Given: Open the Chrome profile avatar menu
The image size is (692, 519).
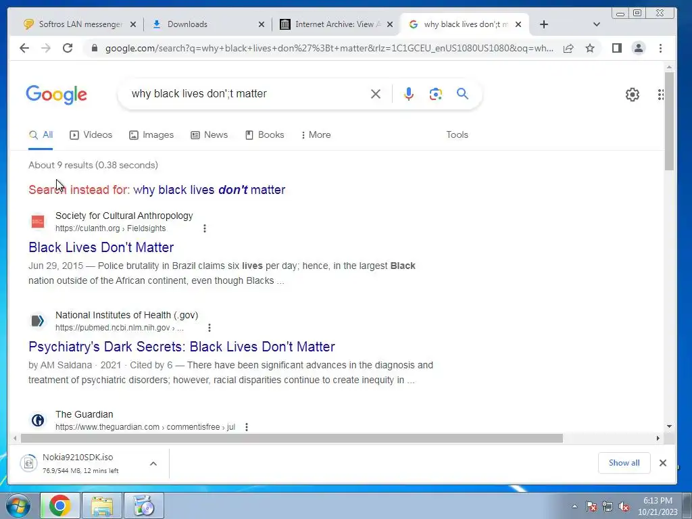Looking at the screenshot, I should click(639, 48).
